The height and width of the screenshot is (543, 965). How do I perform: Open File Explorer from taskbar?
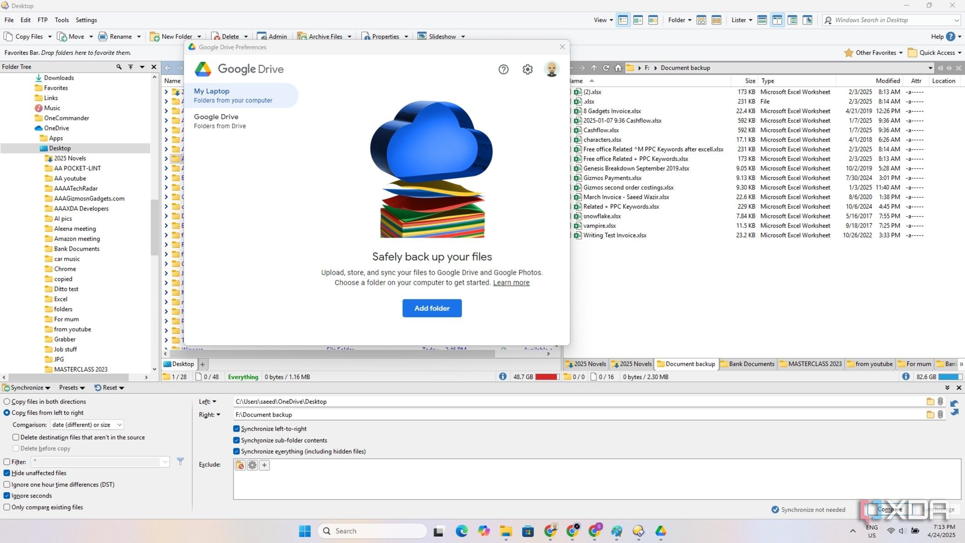pos(506,531)
